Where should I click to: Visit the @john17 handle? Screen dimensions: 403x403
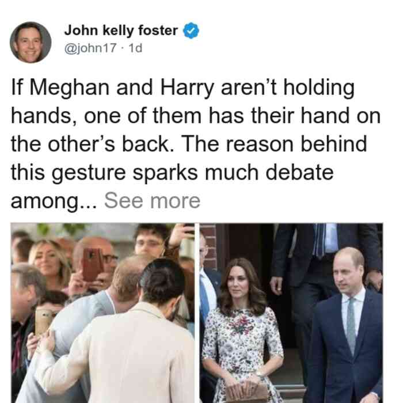[x=90, y=48]
